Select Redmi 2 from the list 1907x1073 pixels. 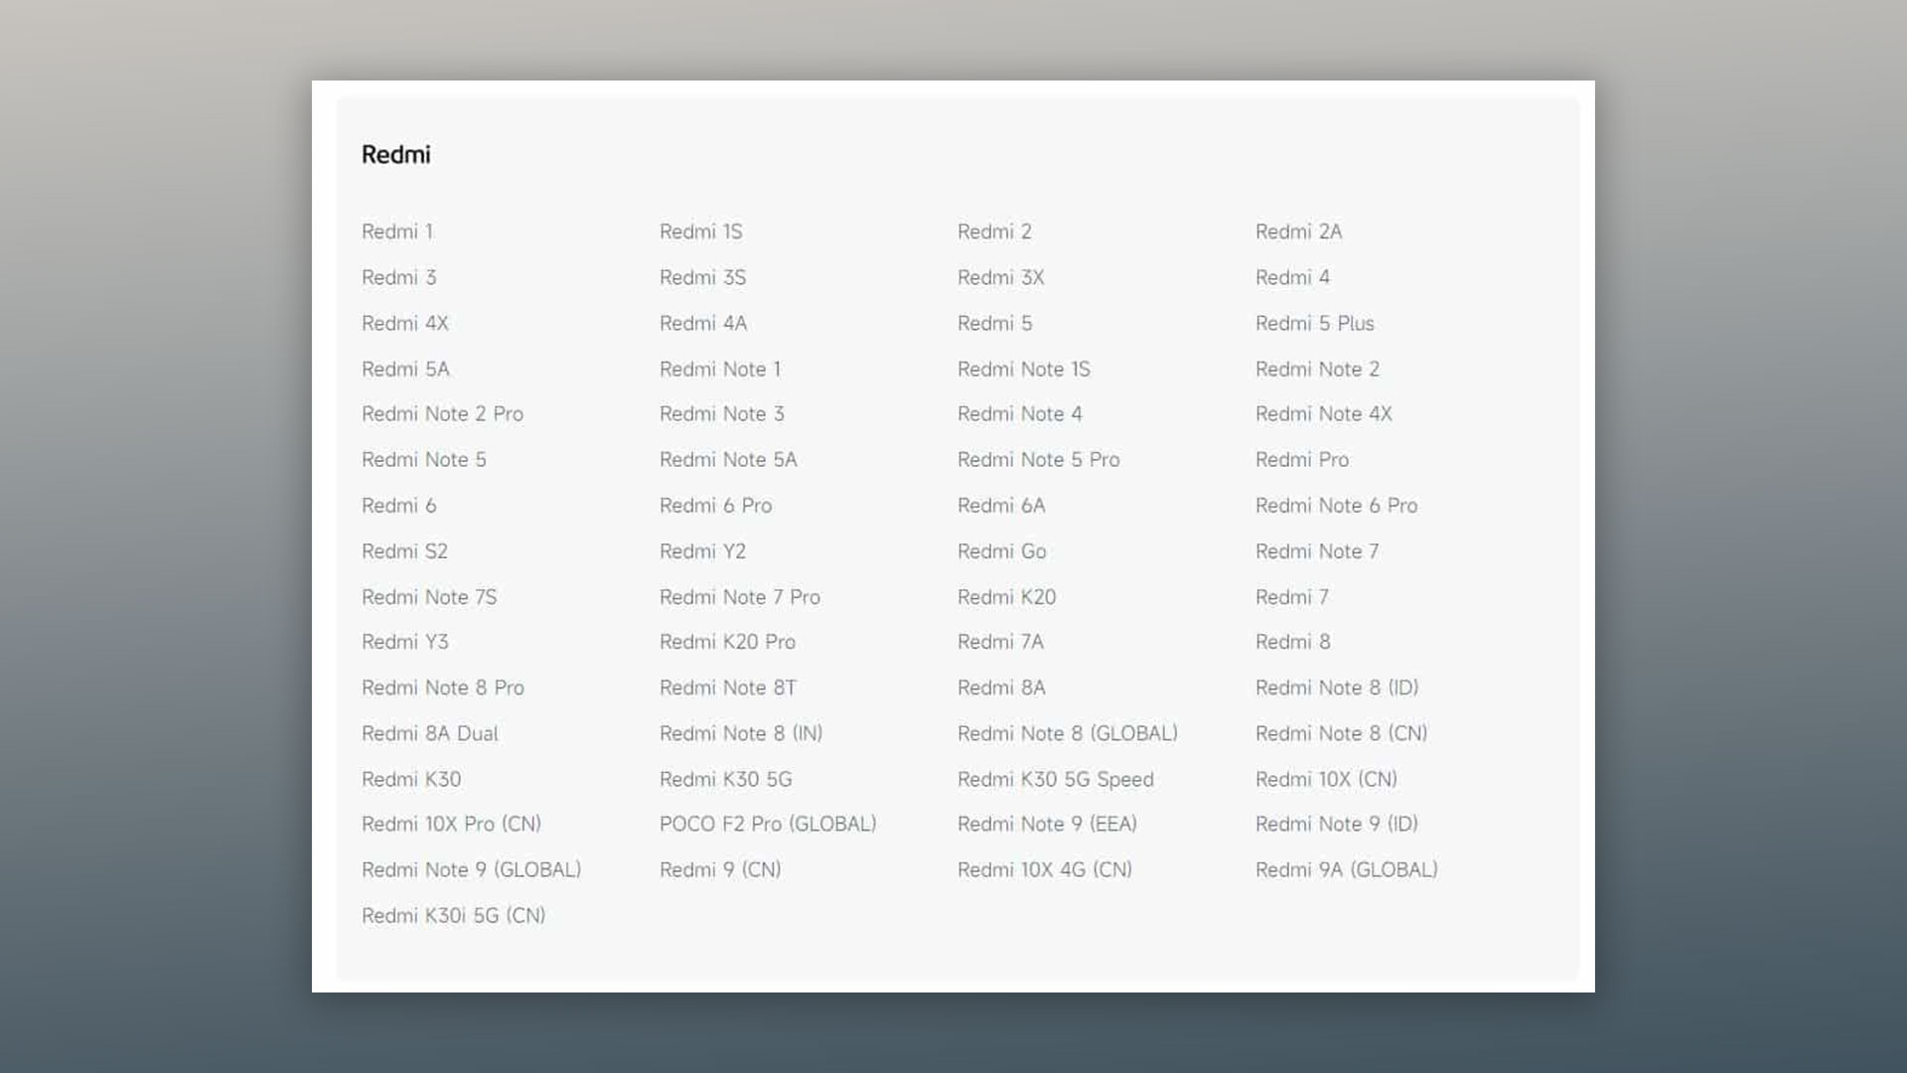pos(994,231)
